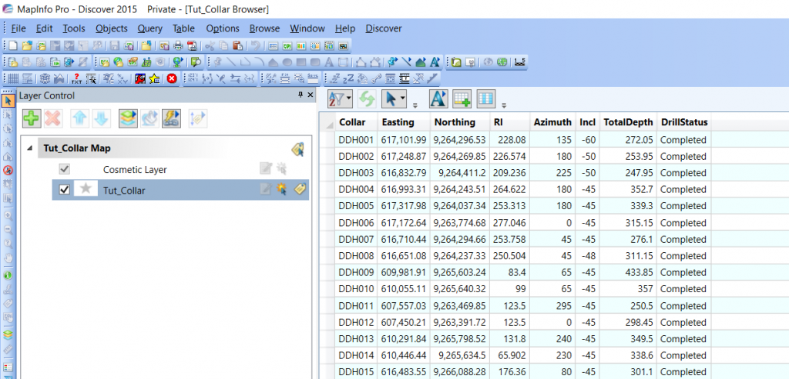Open the Query menu
The width and height of the screenshot is (789, 379).
coord(149,28)
